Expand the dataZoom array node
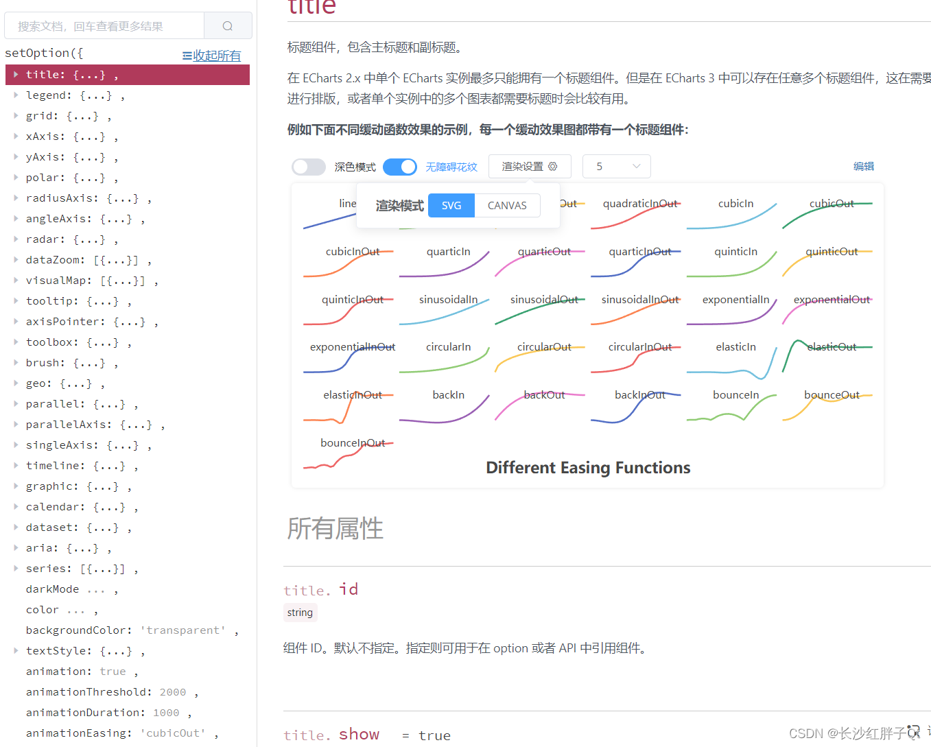The width and height of the screenshot is (931, 747). tap(16, 259)
